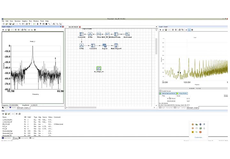Click the Add & Remove Points button
Image resolution: width=230 pixels, height=159 pixels.
pyautogui.click(x=167, y=93)
